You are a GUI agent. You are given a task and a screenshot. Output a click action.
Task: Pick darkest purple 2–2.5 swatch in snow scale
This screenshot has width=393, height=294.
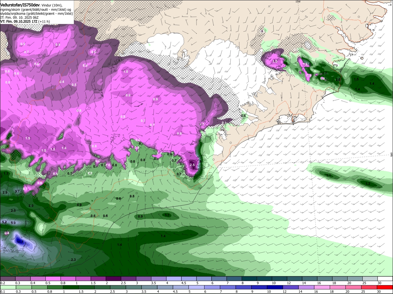[x=114, y=278]
